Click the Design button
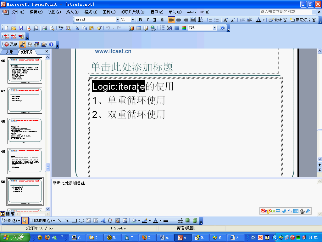This screenshot has height=242, width=322. (278, 20)
